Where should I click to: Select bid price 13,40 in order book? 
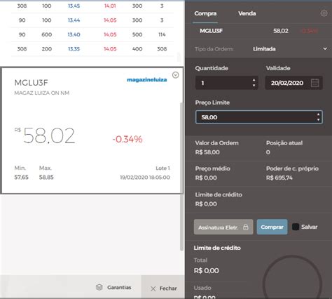click(74, 34)
